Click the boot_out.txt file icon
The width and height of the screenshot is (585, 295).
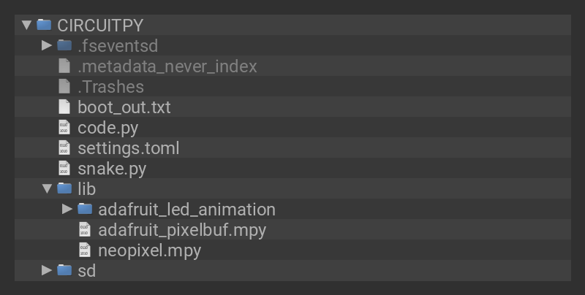click(x=64, y=107)
